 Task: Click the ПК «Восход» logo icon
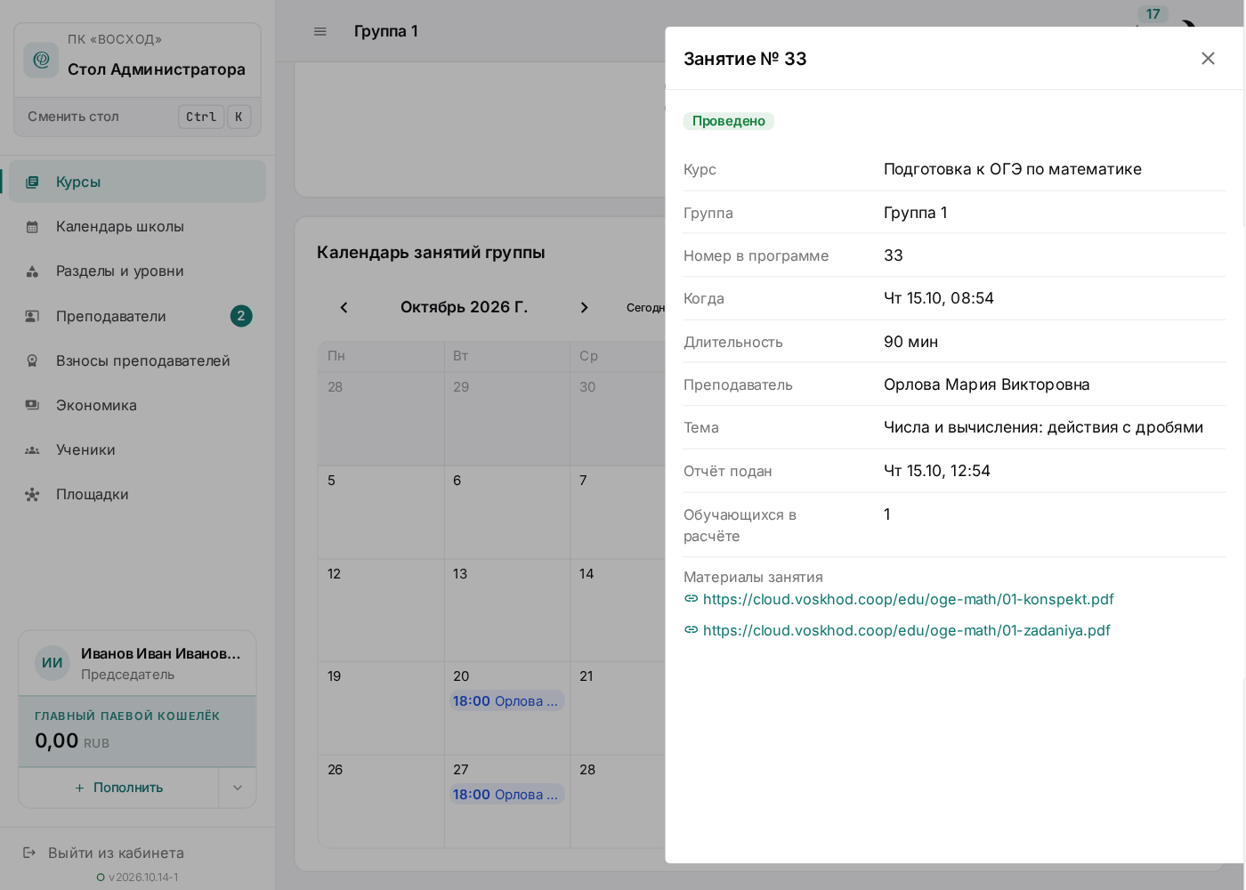pos(41,60)
